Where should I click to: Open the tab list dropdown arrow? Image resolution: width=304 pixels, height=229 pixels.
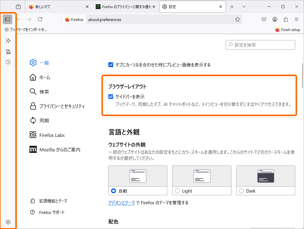tap(244, 6)
